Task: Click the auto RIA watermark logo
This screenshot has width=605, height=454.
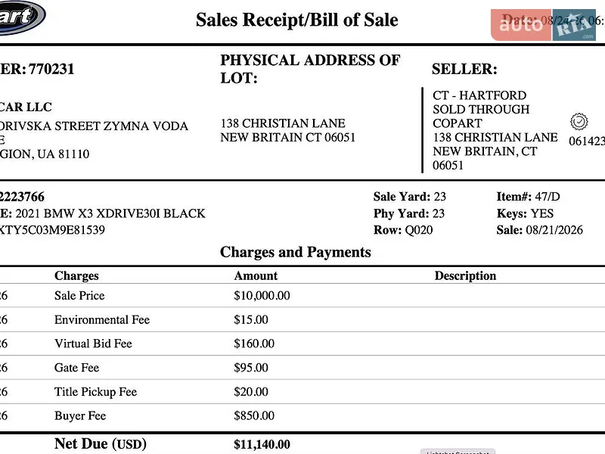Action: pyautogui.click(x=543, y=25)
